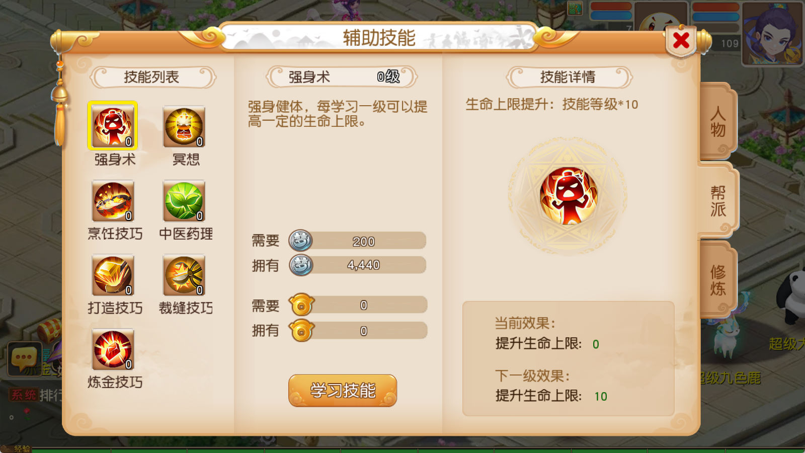Viewport: 805px width, 453px height.
Task: Click the large 强身术 emblem in skill details
Action: point(568,196)
